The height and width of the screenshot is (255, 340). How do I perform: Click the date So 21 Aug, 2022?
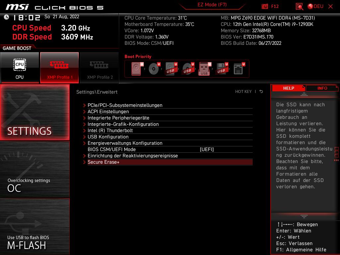(x=62, y=17)
